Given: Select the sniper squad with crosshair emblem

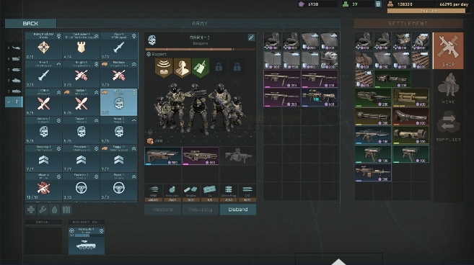Looking at the screenshot, I should click(44, 46).
